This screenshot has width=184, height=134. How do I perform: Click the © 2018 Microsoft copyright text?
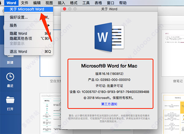(x=109, y=98)
